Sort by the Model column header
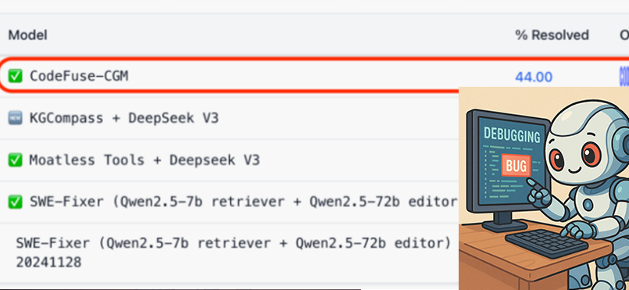The height and width of the screenshot is (290, 629). pyautogui.click(x=27, y=35)
